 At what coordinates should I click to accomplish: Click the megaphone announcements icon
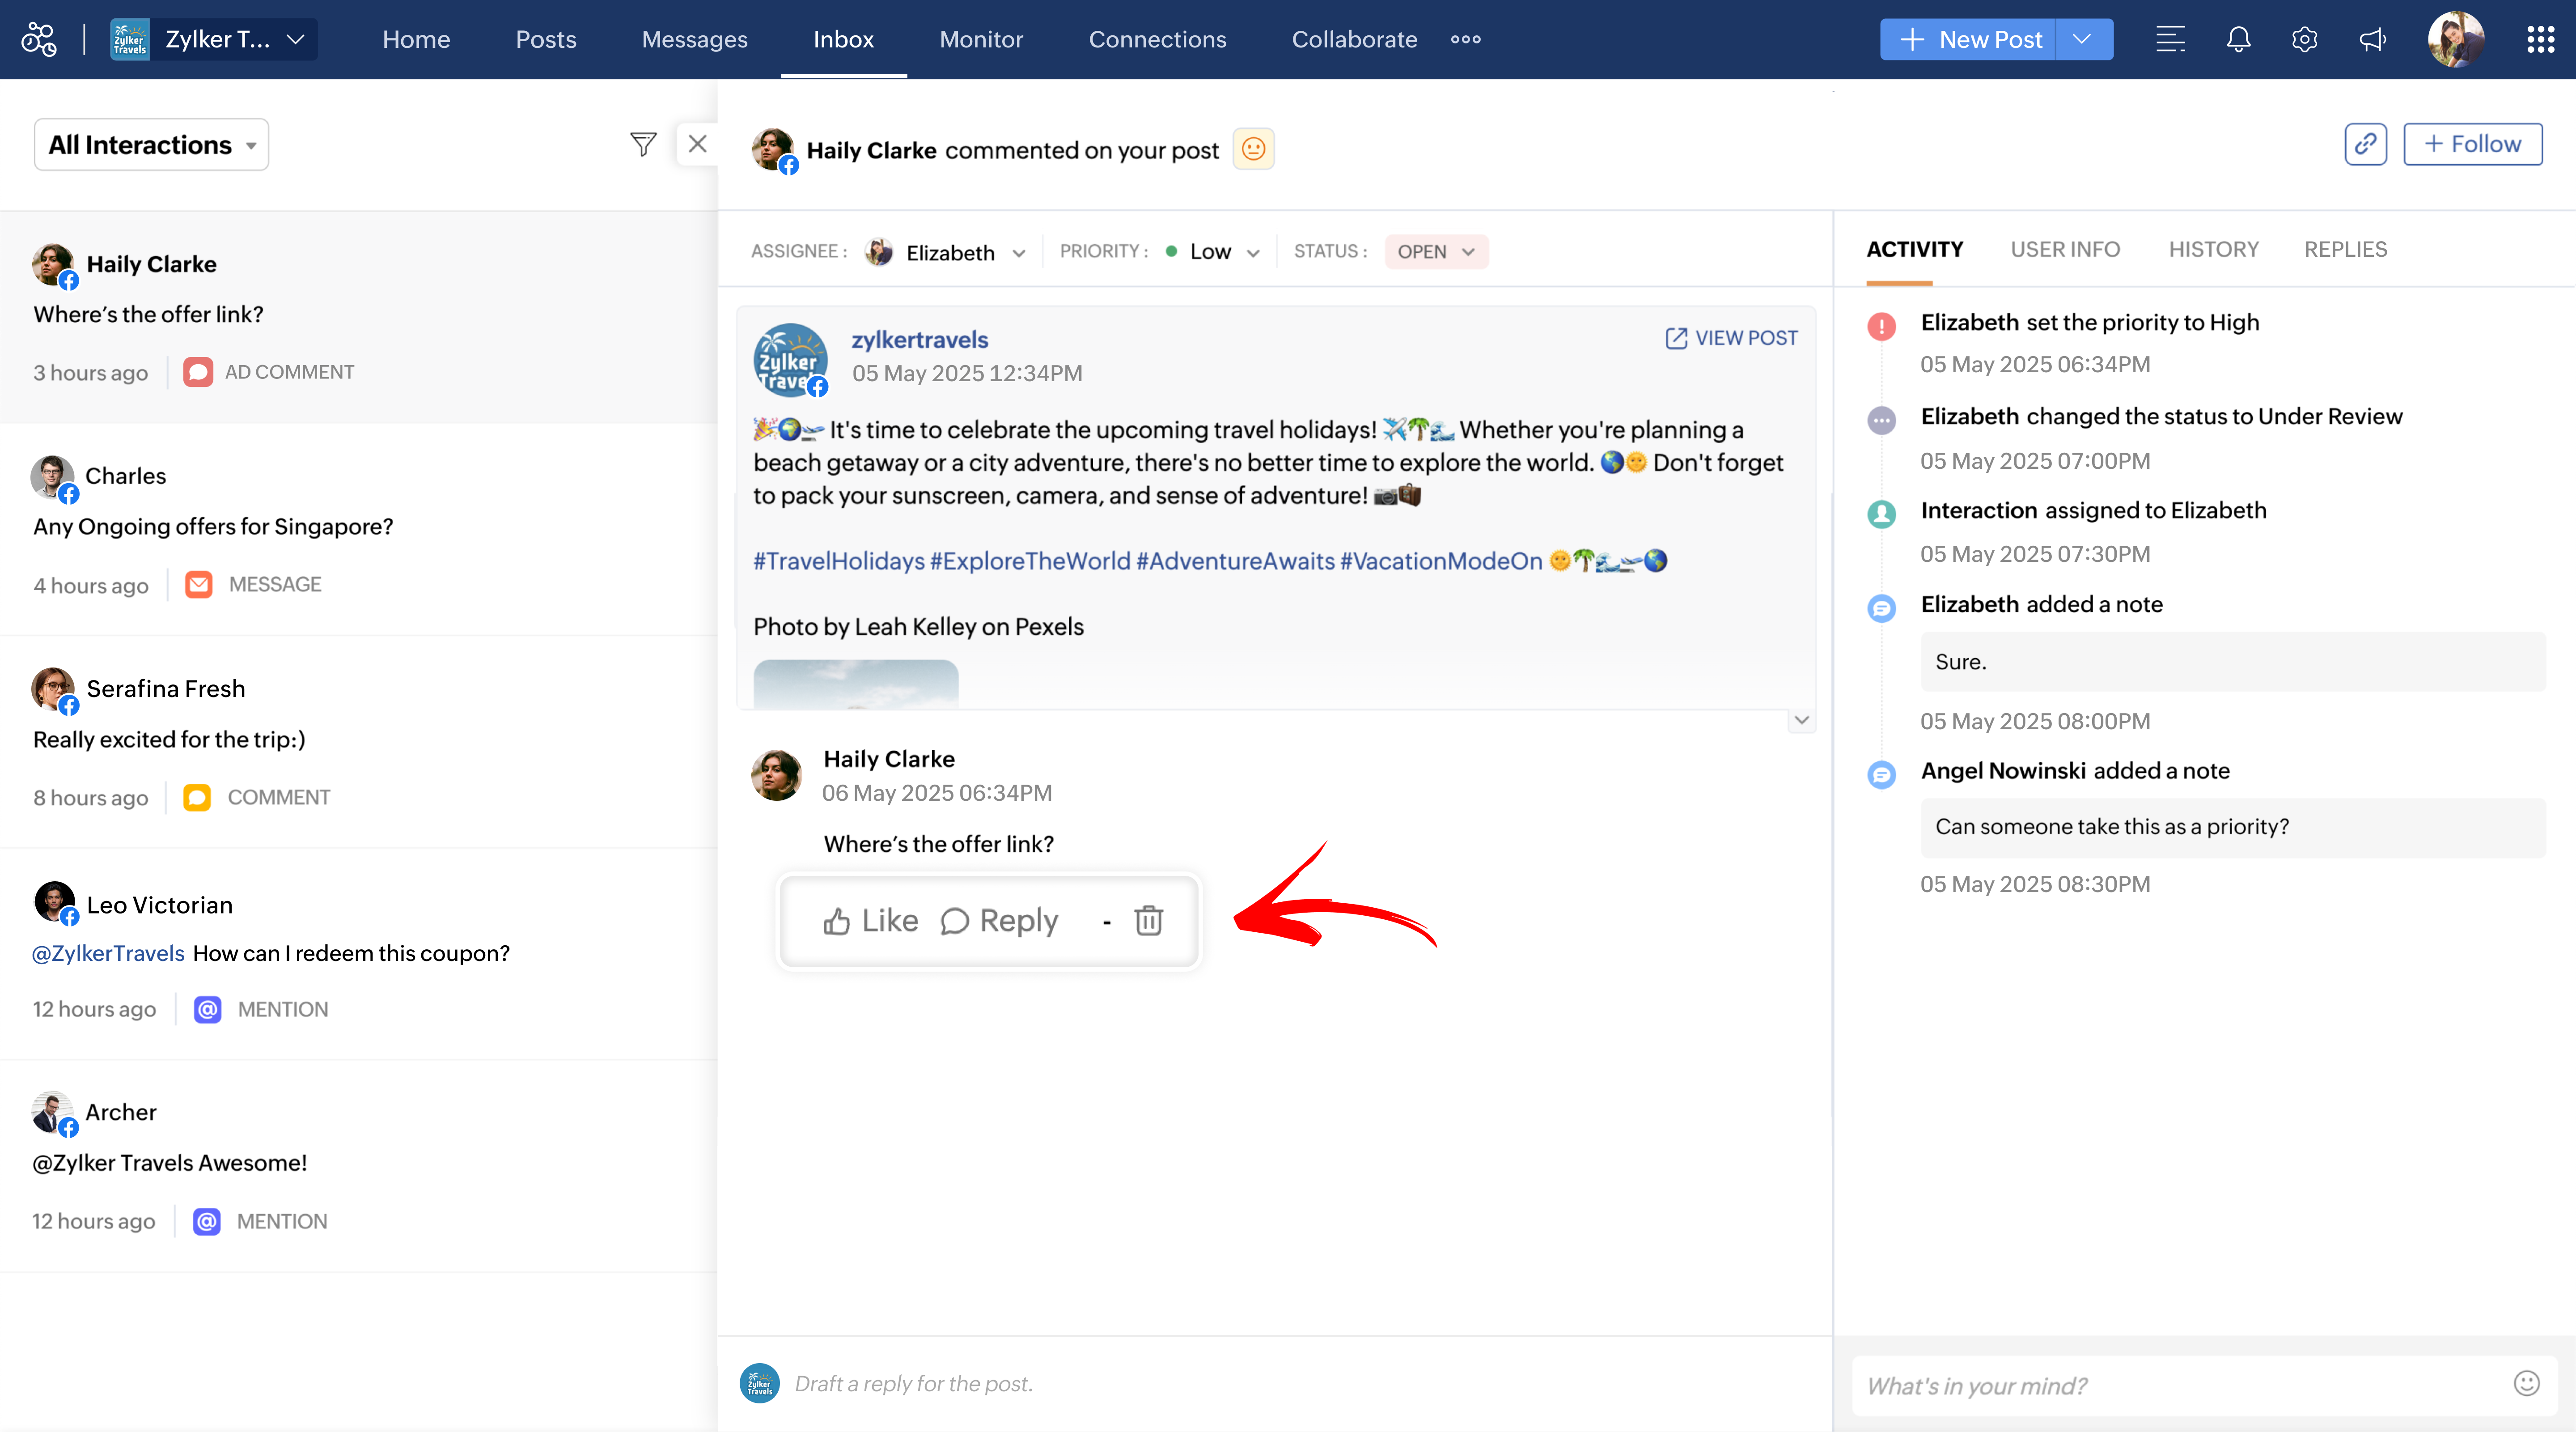2372,40
